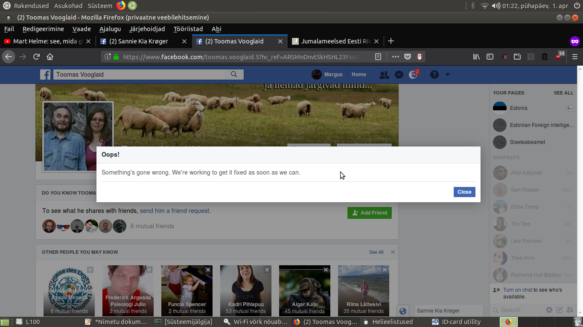Click Toomas Vooglaid's profile picture
This screenshot has height=327, width=583.
[78, 136]
